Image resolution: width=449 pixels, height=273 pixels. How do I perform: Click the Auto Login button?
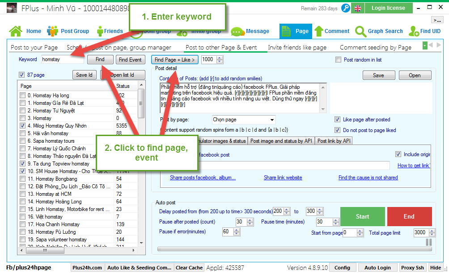click(377, 268)
